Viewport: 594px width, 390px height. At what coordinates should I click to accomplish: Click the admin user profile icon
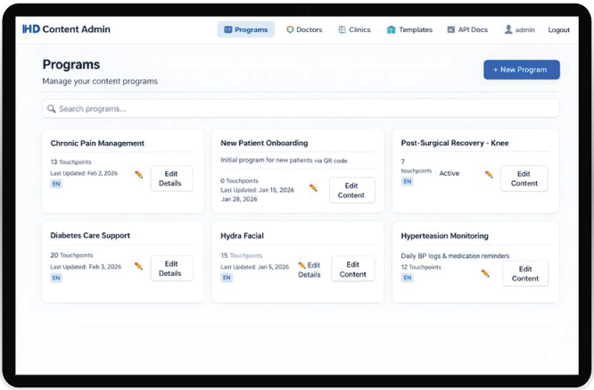pos(508,29)
